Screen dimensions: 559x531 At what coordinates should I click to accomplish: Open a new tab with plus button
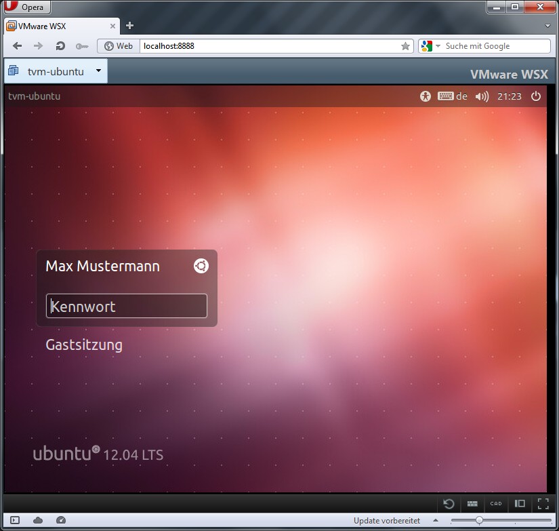[130, 26]
